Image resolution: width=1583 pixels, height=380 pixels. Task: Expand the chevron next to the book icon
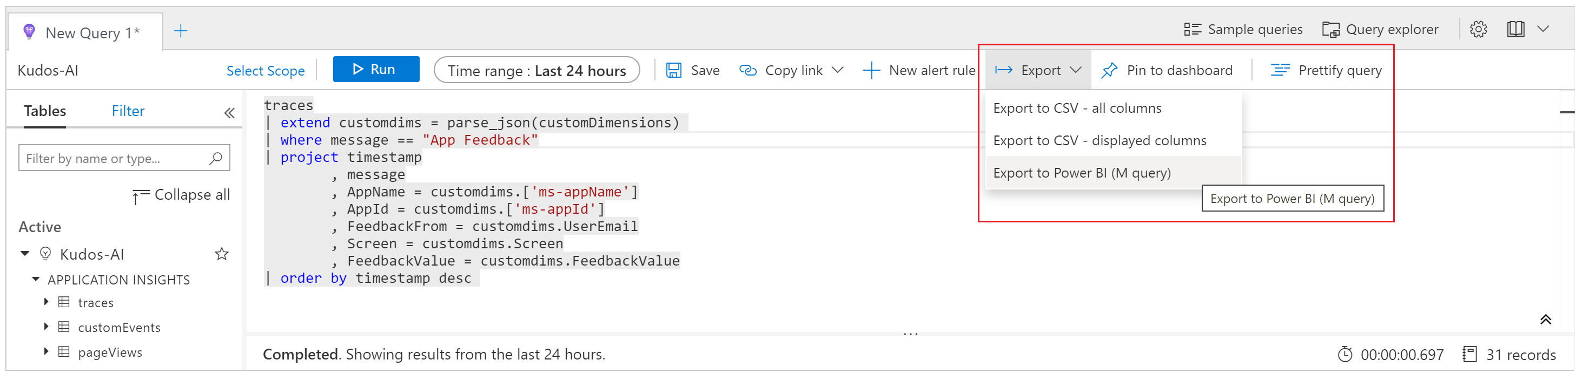point(1543,29)
